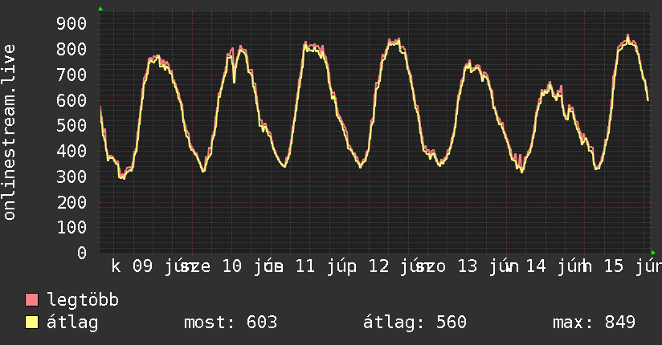
Task: Click the 600 y-axis label
Action: 72,100
